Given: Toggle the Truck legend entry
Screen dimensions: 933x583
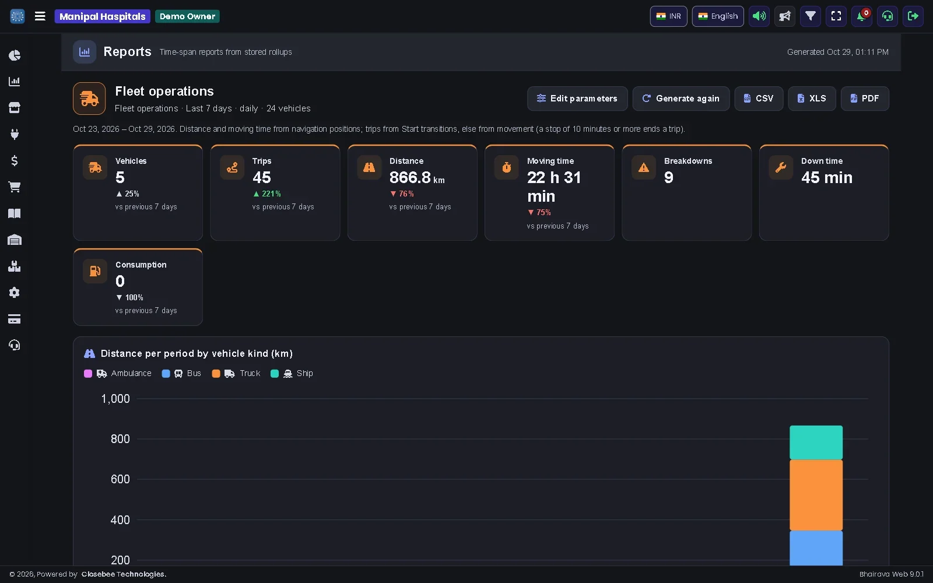Looking at the screenshot, I should (x=236, y=373).
